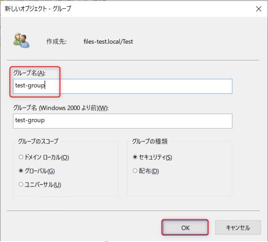268x242 pixels.
Task: Click the files-test.local/Test path text
Action: click(108, 42)
